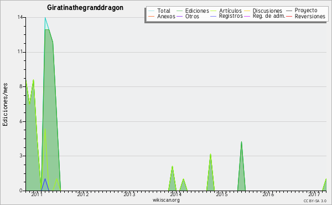Select the Proyecto legend entry

tap(306, 10)
